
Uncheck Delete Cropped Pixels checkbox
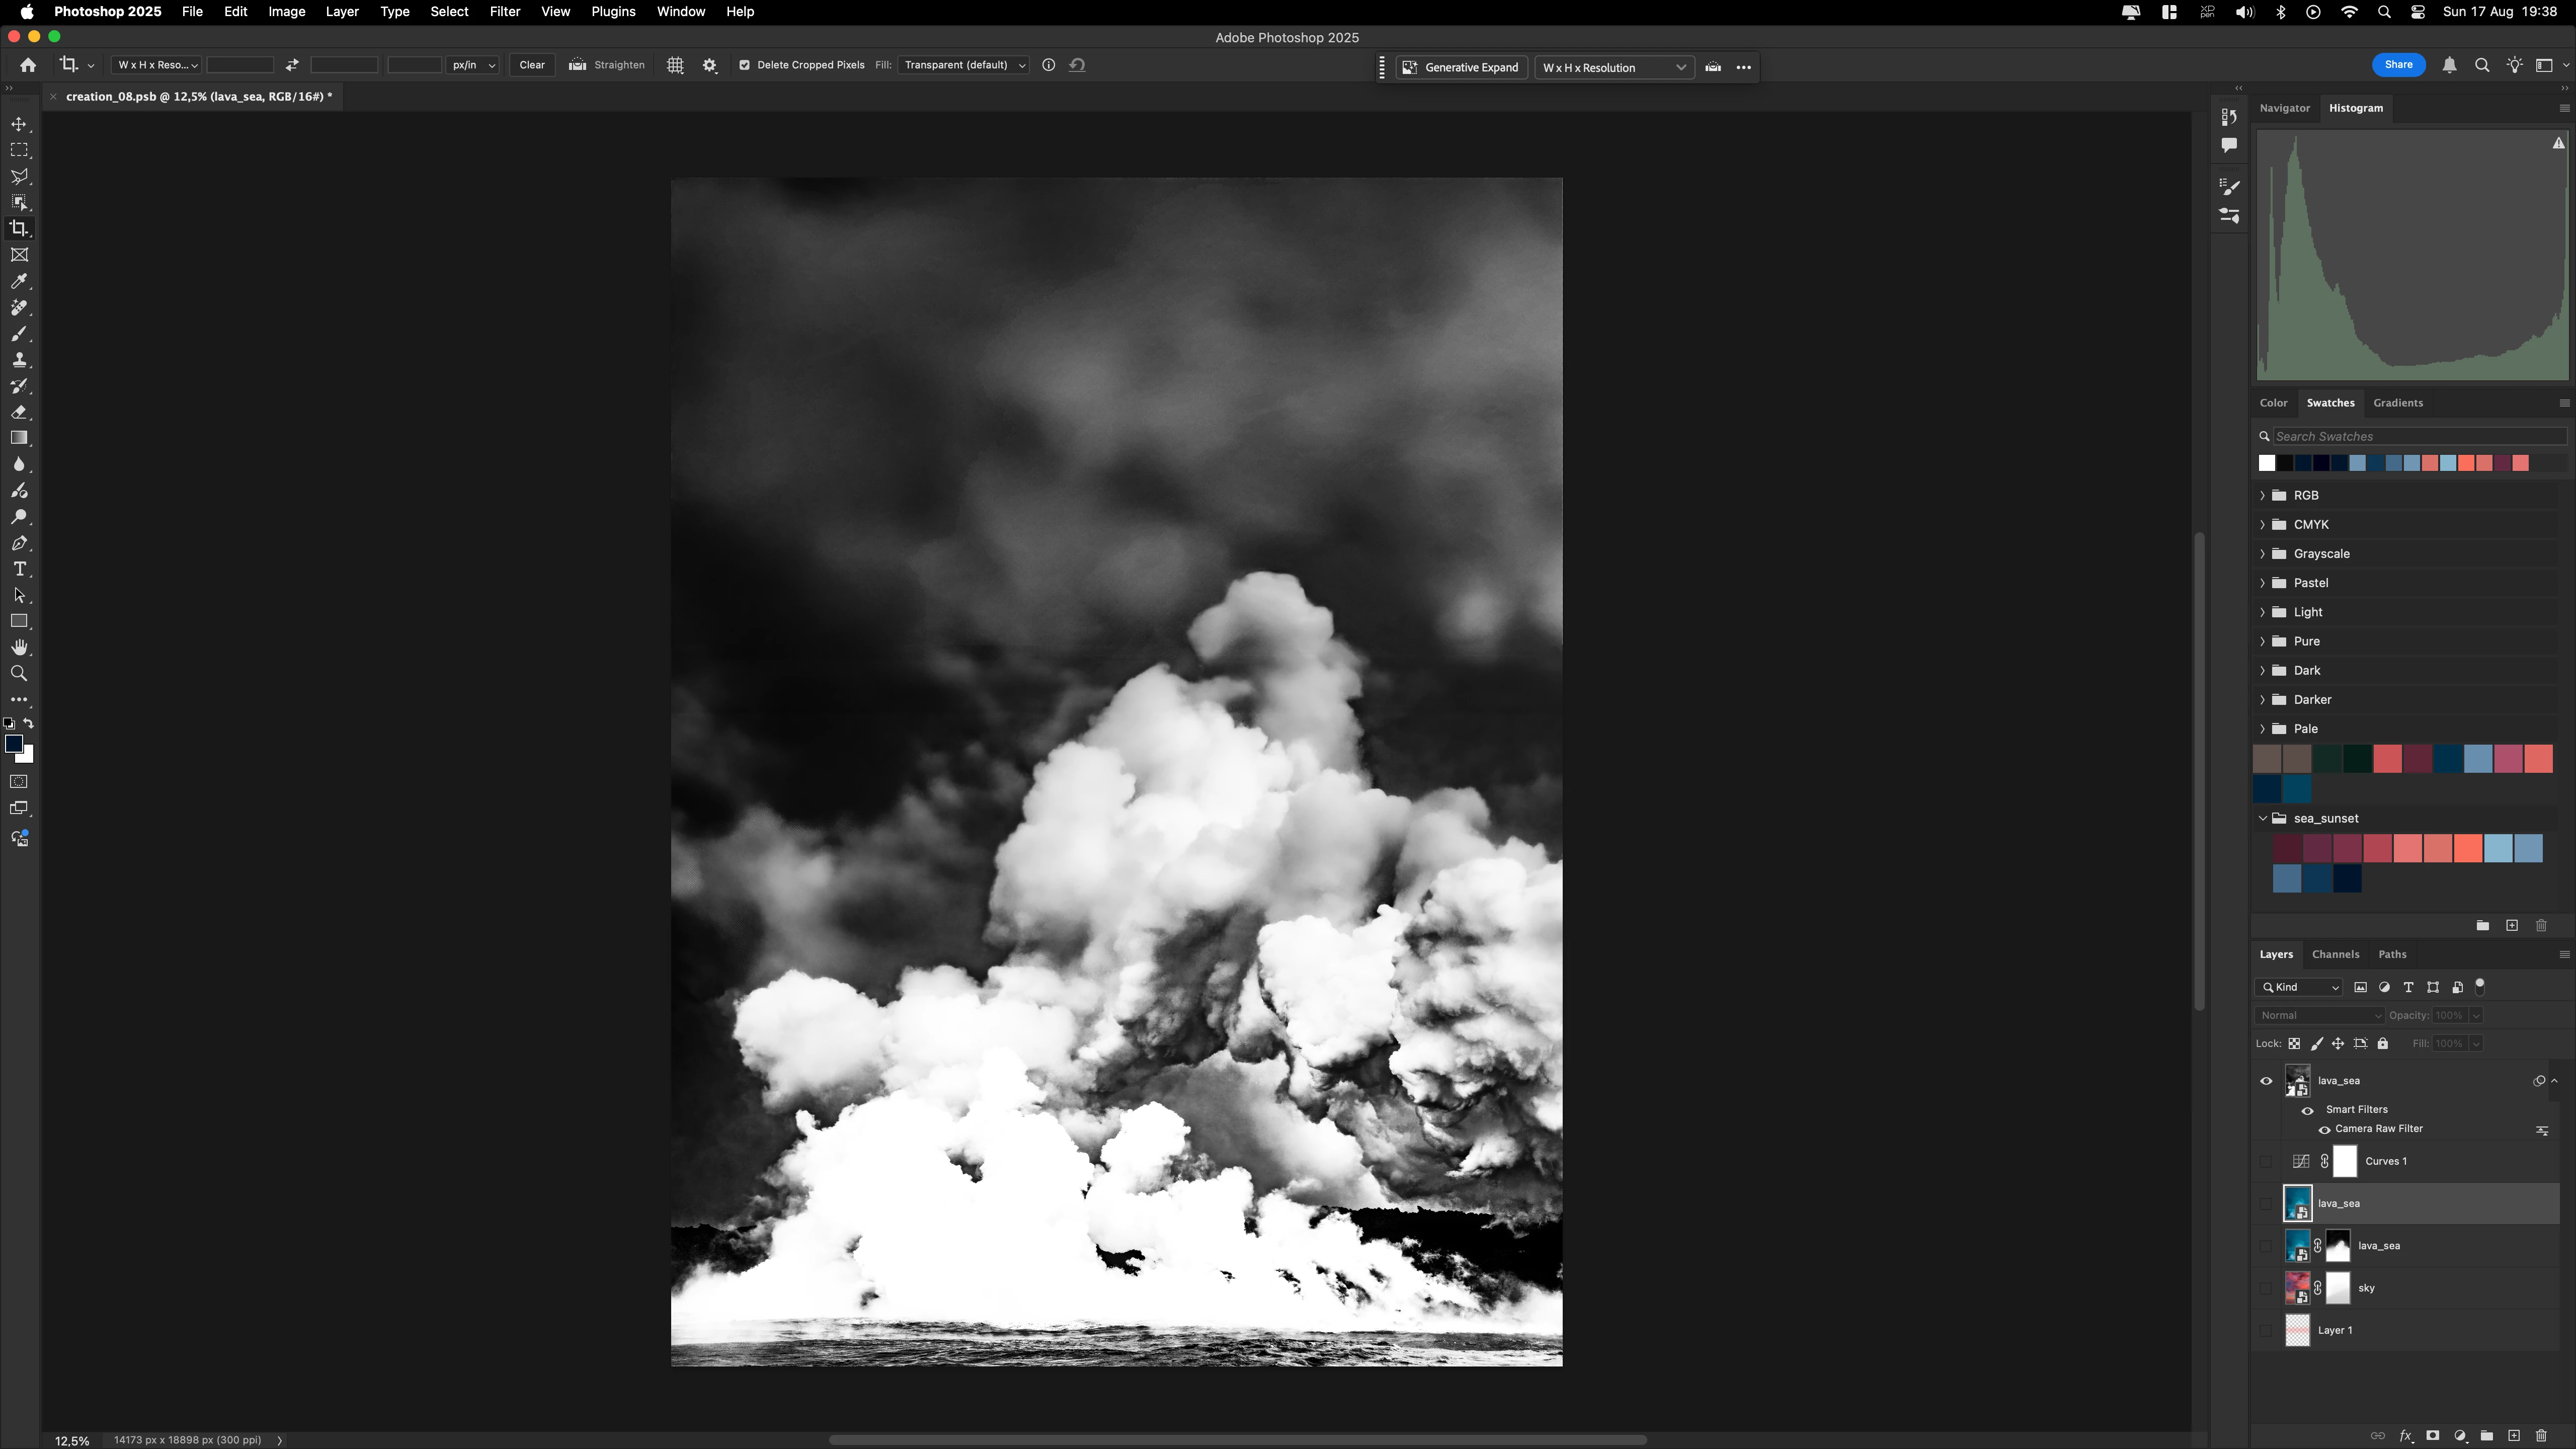coord(744,65)
